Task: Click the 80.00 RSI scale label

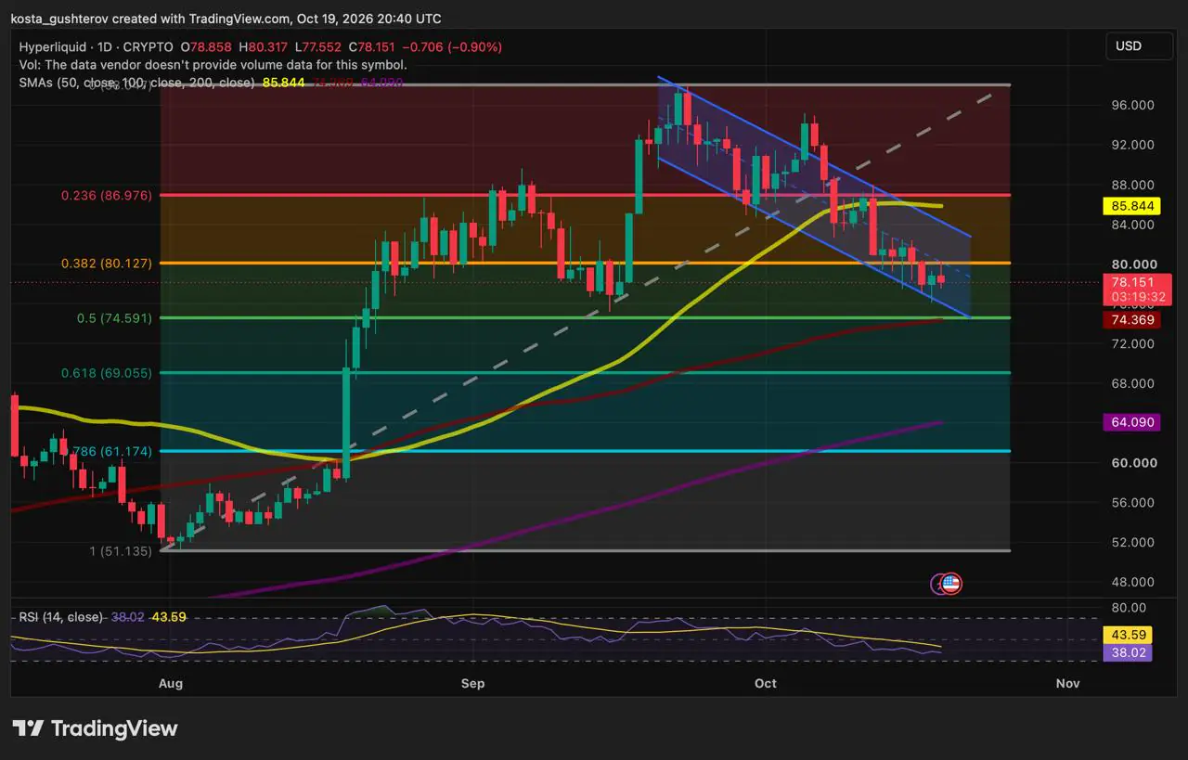Action: tap(1127, 608)
